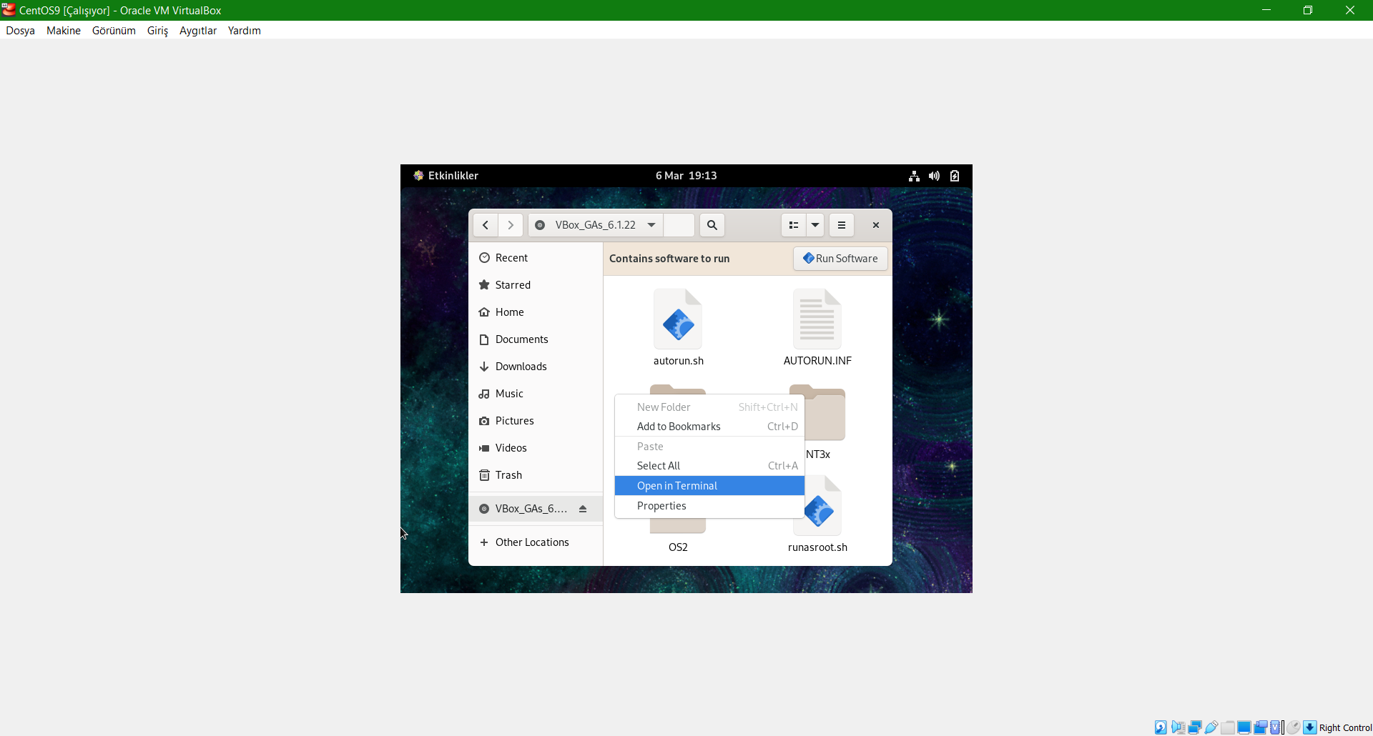The width and height of the screenshot is (1373, 736).
Task: Click the host key arrow icon
Action: coord(1310,727)
